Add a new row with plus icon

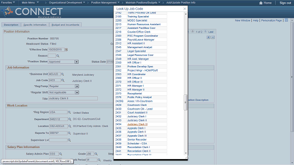tap(209, 38)
